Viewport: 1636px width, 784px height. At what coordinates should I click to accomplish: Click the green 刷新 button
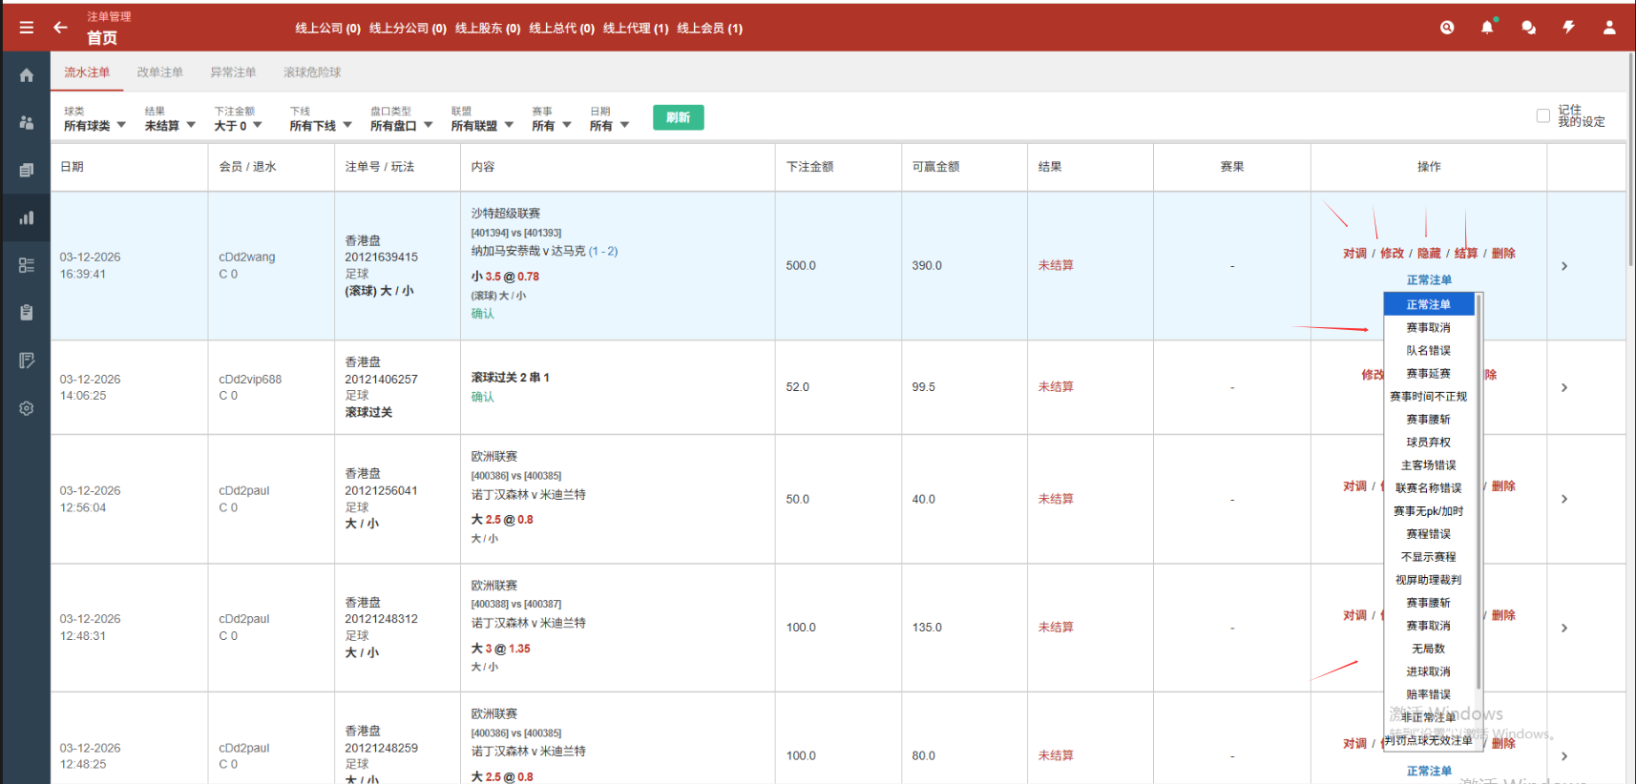pos(678,117)
